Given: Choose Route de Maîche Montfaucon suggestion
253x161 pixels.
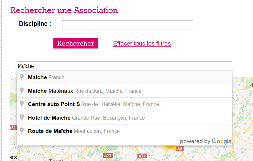Looking at the screenshot, I should tap(125, 131).
